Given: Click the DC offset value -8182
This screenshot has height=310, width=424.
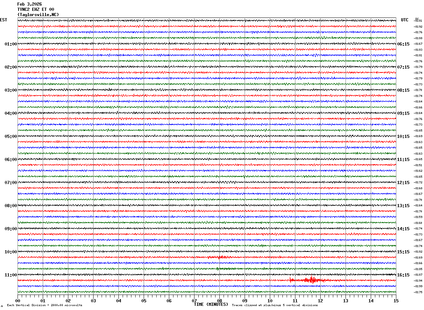Looking at the screenshot, I should coord(418,252).
